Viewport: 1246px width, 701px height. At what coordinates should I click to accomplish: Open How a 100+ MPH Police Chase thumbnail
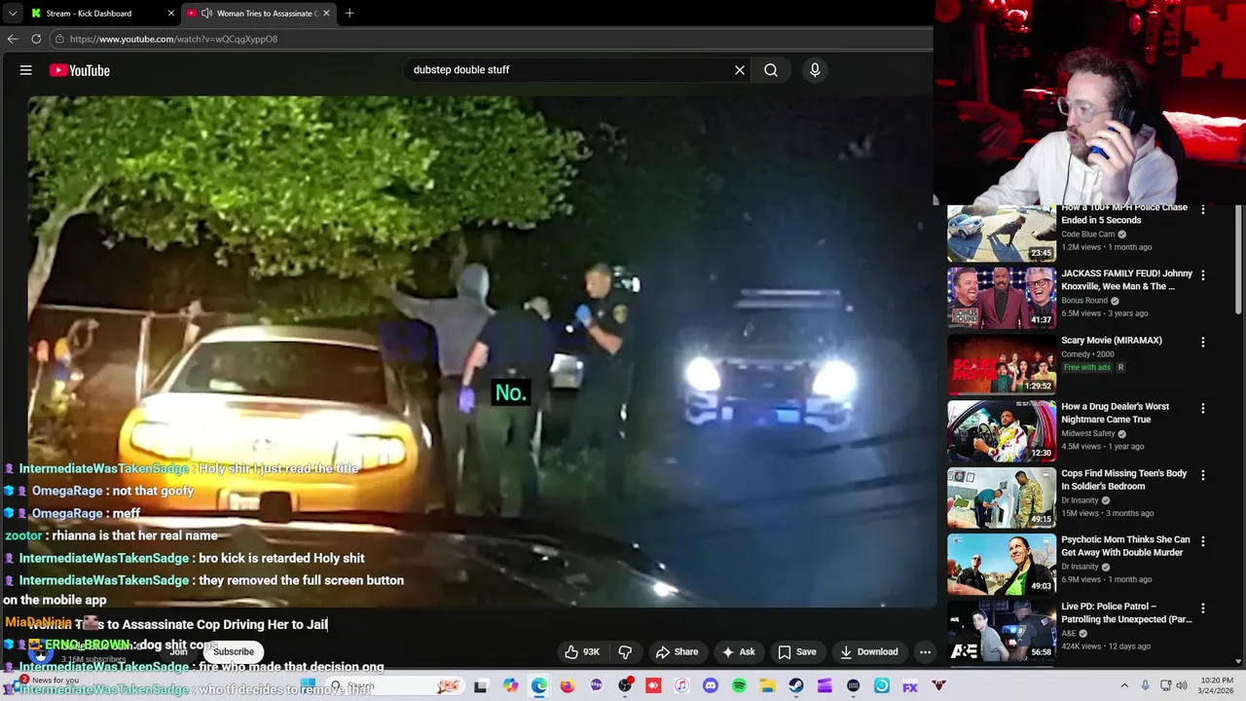pos(1002,233)
